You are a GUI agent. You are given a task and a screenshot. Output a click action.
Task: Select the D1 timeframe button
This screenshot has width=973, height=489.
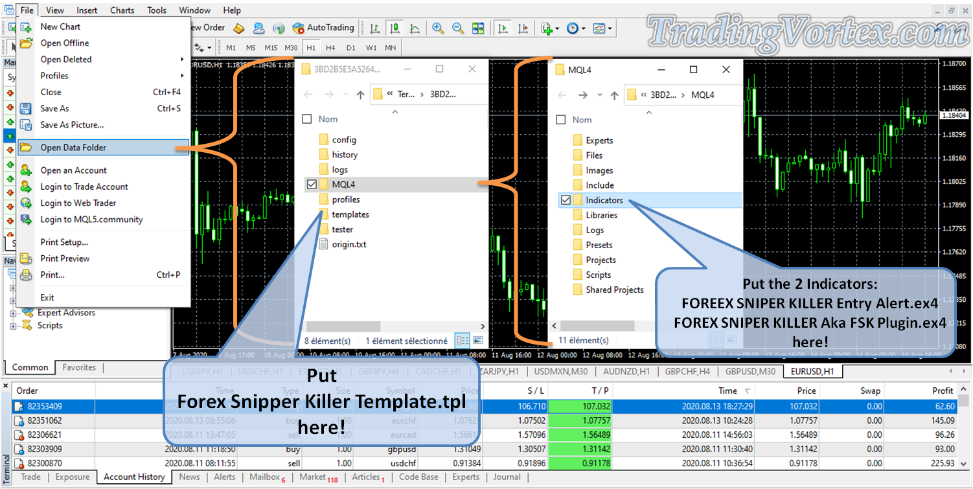(350, 48)
